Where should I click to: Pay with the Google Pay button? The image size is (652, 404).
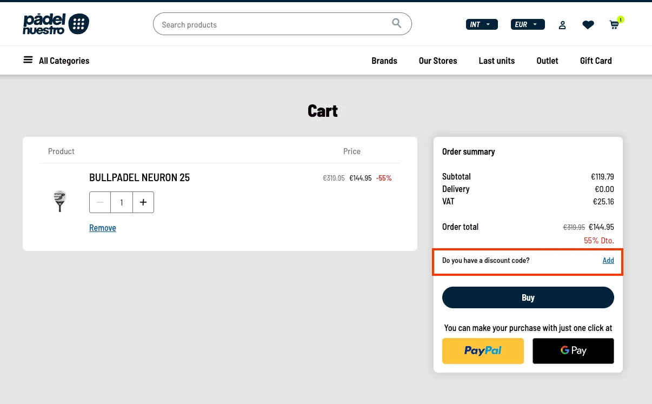click(x=573, y=351)
